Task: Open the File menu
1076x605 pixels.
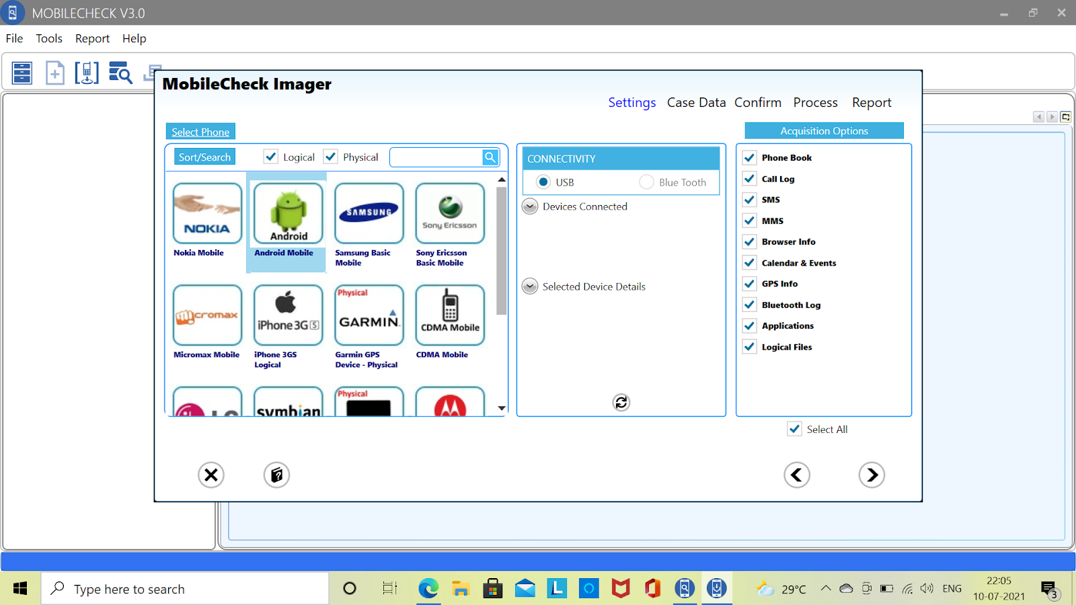Action: (14, 38)
